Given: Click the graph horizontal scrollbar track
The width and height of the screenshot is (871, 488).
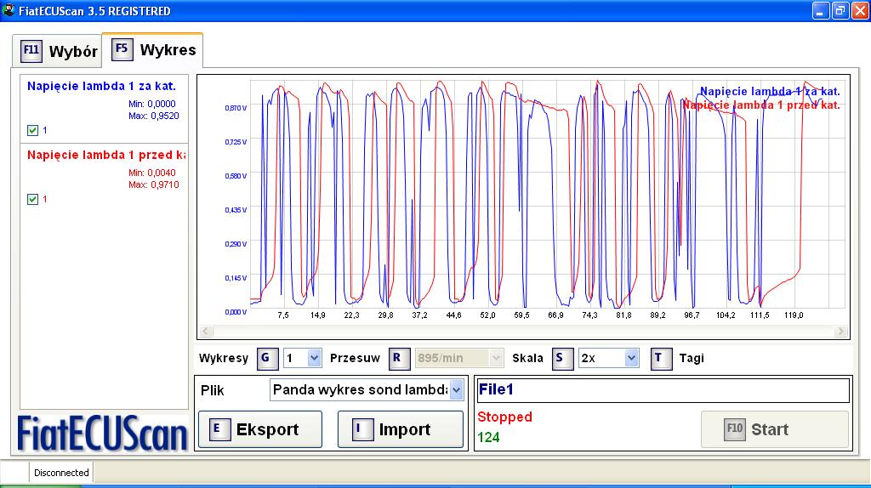Looking at the screenshot, I should (523, 332).
